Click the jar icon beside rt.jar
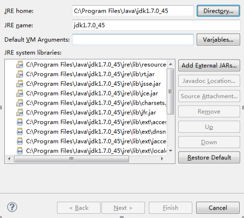This screenshot has width=244, height=218. tap(20, 74)
